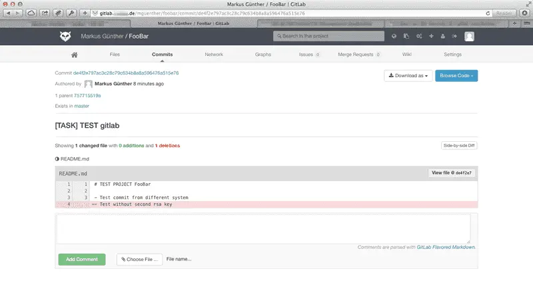
Task: Go to project home via house icon
Action: tap(74, 55)
